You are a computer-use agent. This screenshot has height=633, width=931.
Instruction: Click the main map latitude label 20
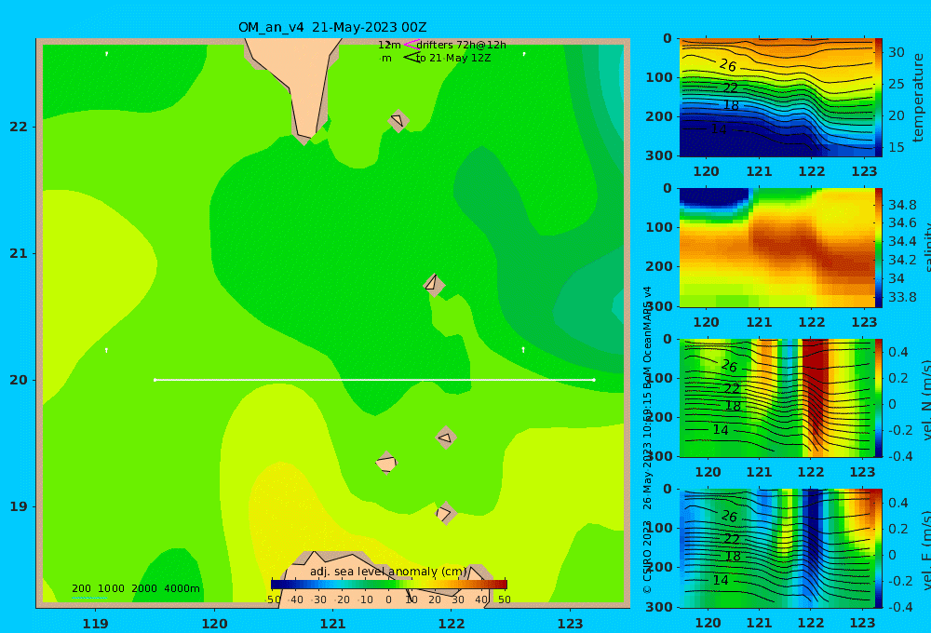(x=19, y=380)
